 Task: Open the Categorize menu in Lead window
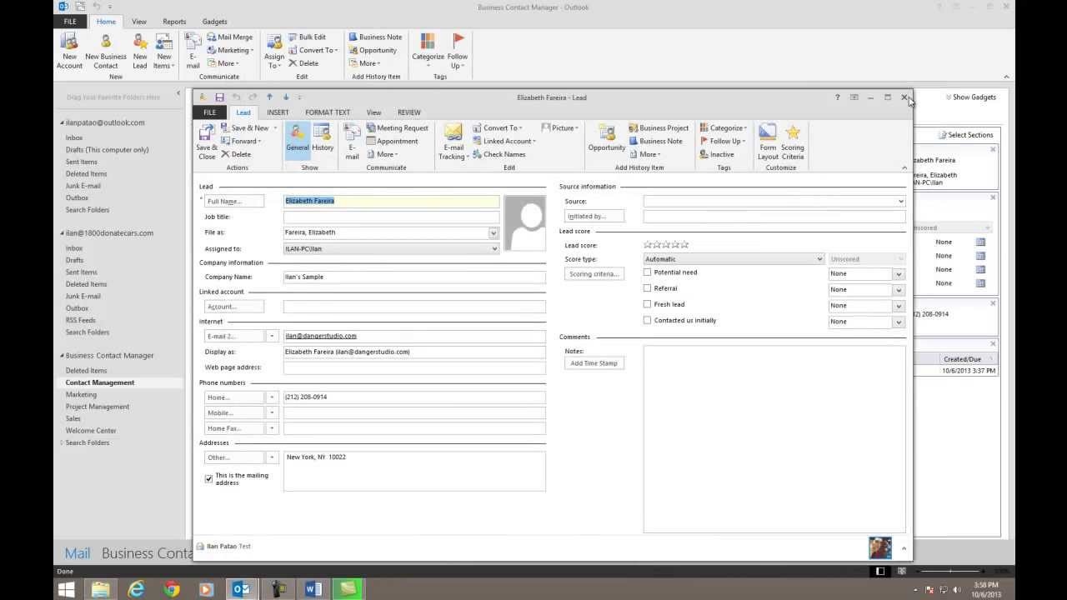723,127
